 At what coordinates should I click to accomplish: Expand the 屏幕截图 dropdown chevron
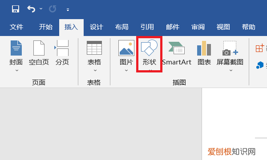point(231,70)
